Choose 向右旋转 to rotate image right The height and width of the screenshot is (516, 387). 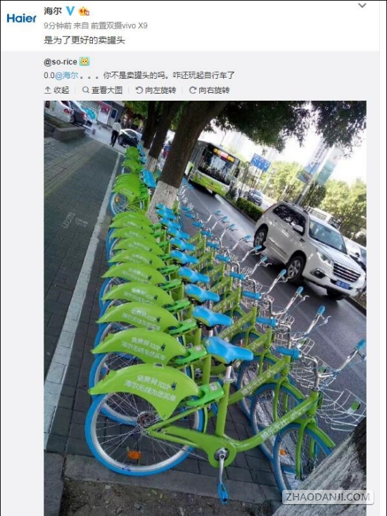214,90
